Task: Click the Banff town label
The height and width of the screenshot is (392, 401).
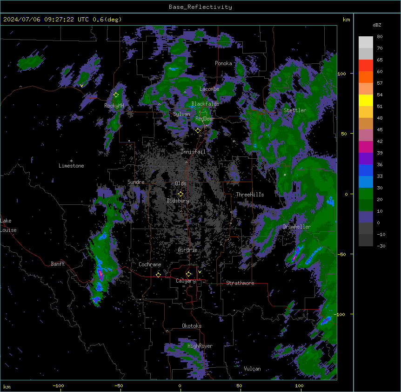Action: pos(58,264)
